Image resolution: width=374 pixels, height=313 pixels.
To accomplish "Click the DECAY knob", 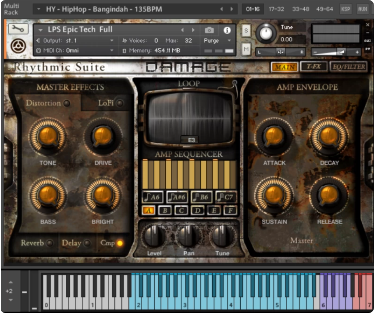I will click(x=329, y=137).
